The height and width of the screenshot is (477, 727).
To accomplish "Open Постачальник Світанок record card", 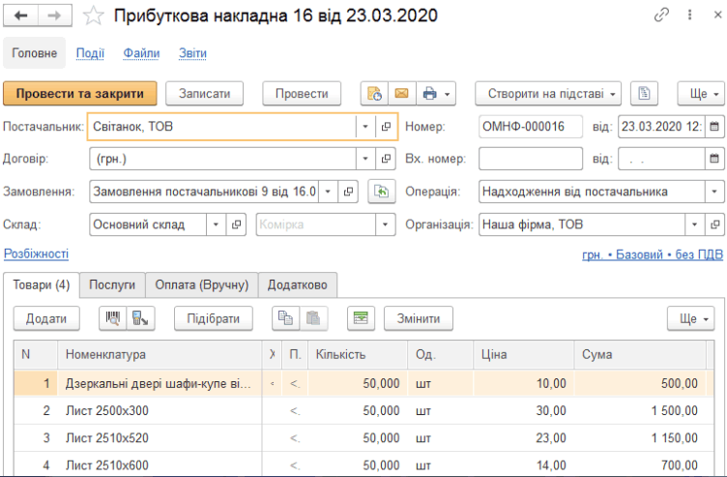I will pyautogui.click(x=386, y=127).
